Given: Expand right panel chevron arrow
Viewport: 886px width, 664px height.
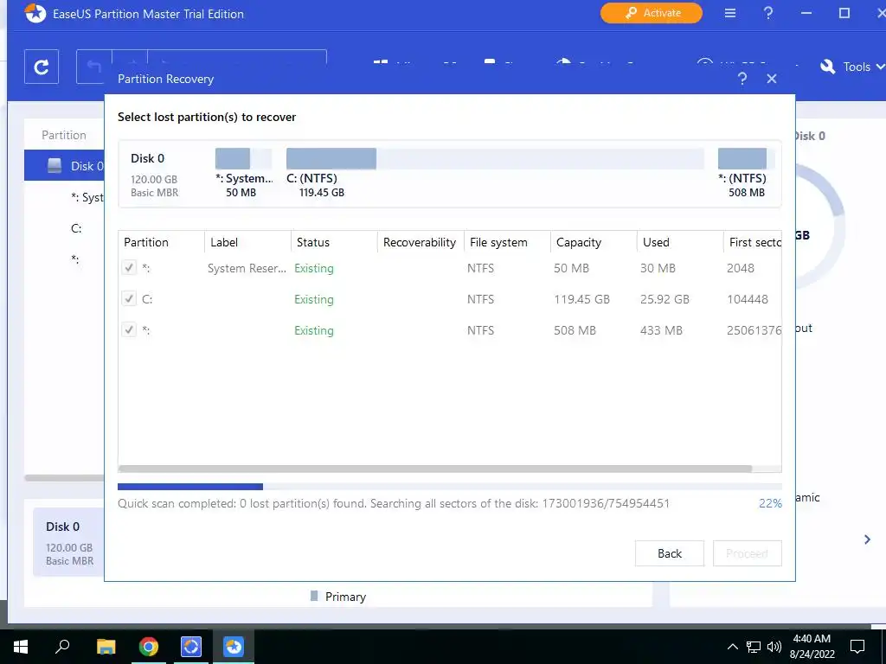Looking at the screenshot, I should [867, 539].
